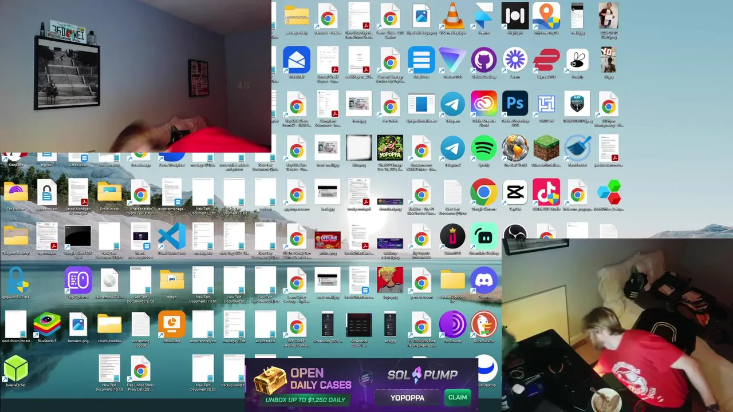Select the bannerrr.png image file
This screenshot has height=412, width=733.
pyautogui.click(x=78, y=325)
